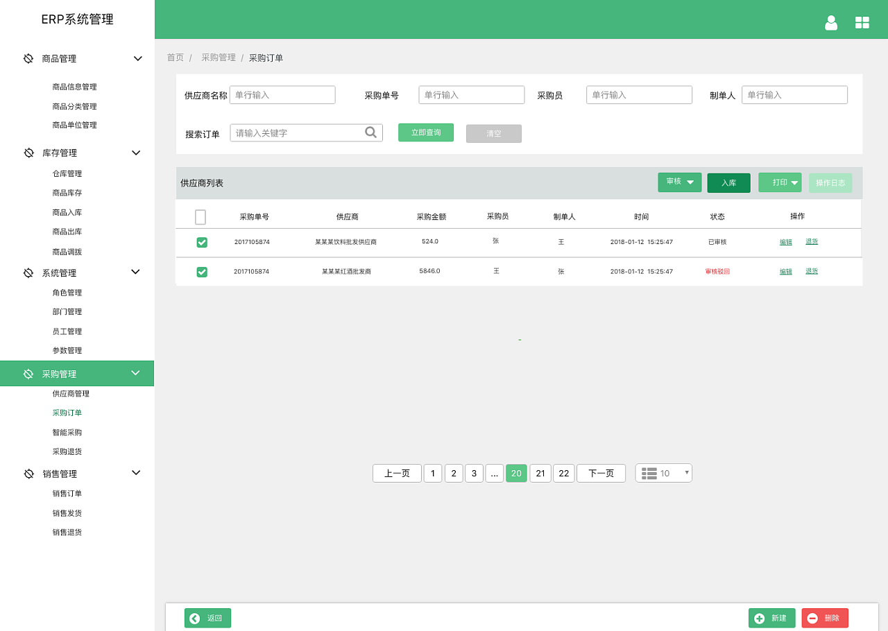Uncheck the checkbox of 审核驳回 order row
Image resolution: width=888 pixels, height=631 pixels.
pos(202,272)
